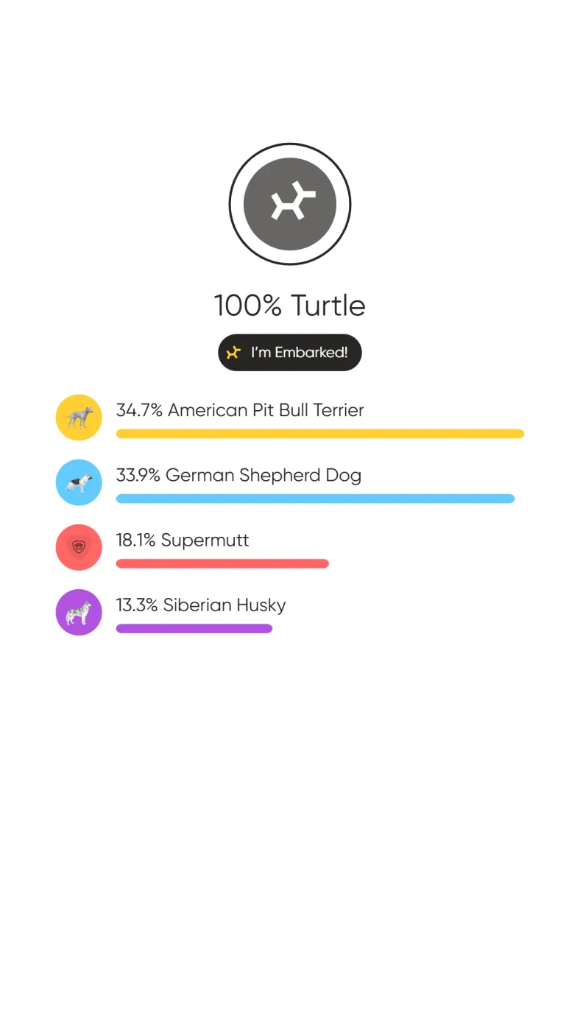Click the "100% Turtle" heading

(x=289, y=306)
